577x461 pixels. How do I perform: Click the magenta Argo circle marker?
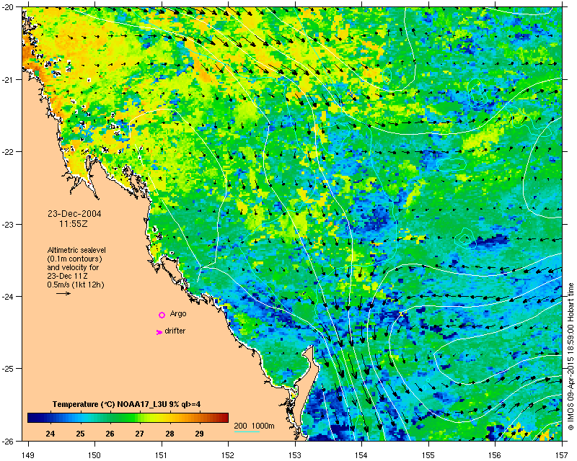(x=162, y=315)
